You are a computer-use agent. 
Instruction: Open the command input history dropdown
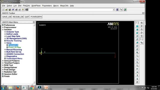pyautogui.click(x=113, y=9)
